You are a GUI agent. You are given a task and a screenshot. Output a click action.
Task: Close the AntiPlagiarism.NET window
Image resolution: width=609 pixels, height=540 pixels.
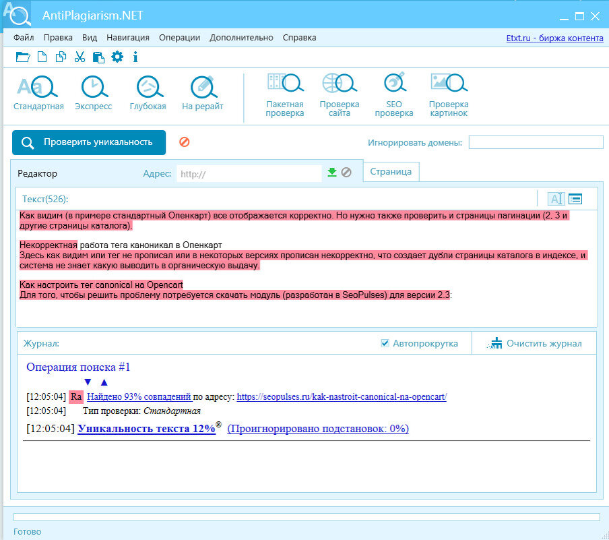[x=595, y=16]
